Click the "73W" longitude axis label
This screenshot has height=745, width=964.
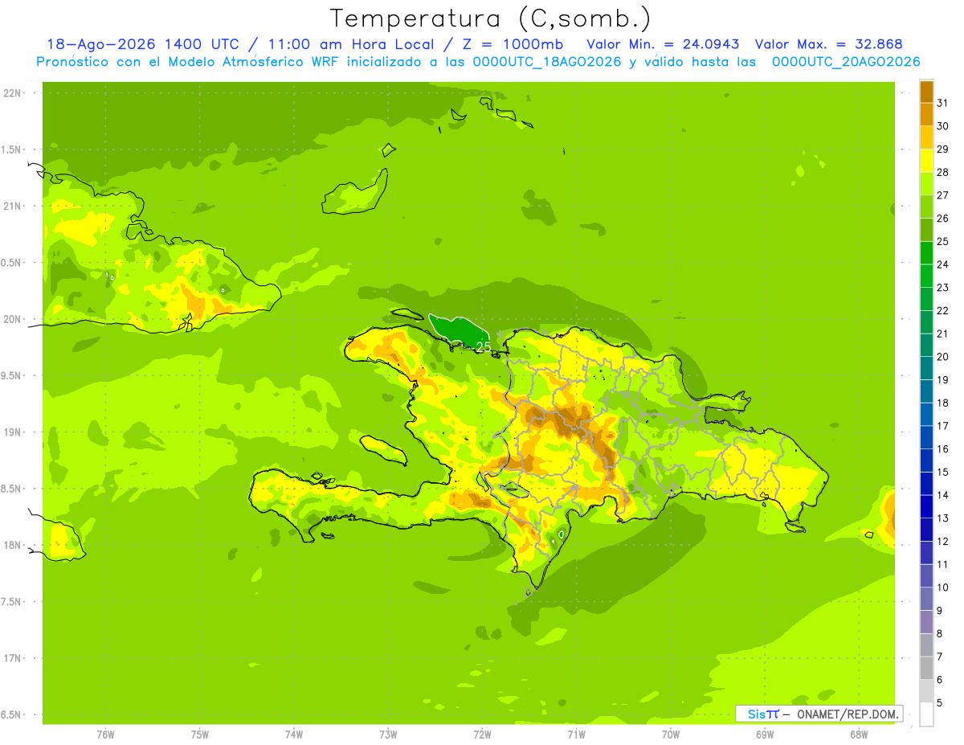point(388,735)
